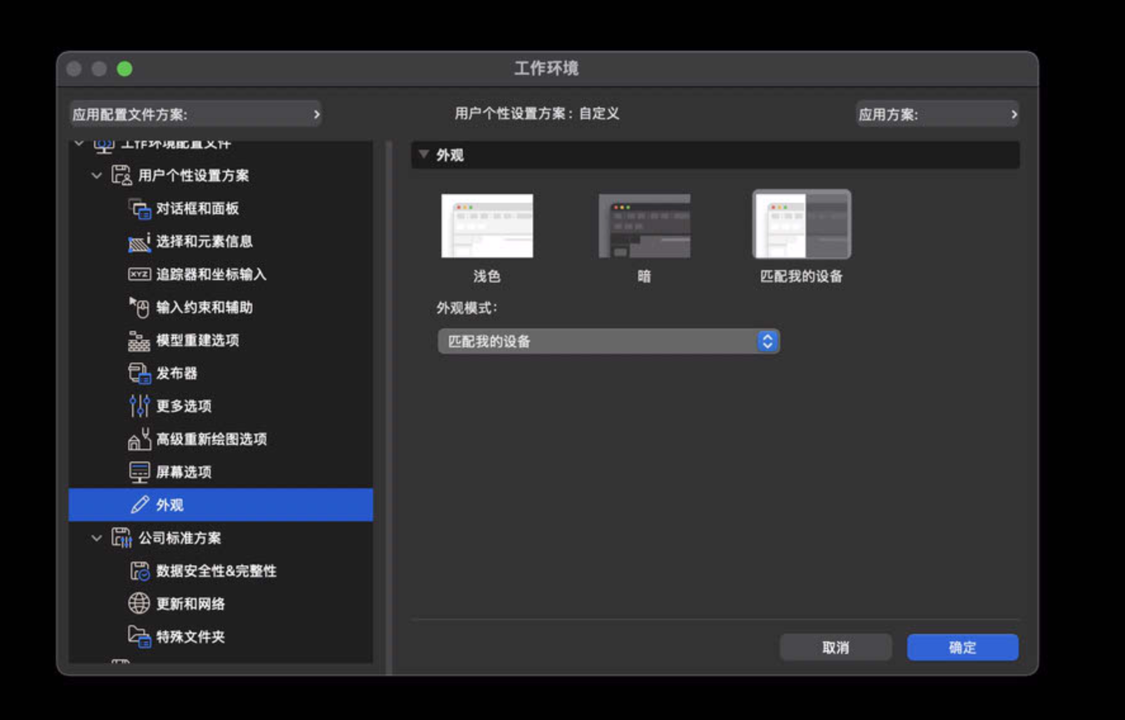Click the 发布器 publisher icon
The height and width of the screenshot is (720, 1125).
point(140,373)
